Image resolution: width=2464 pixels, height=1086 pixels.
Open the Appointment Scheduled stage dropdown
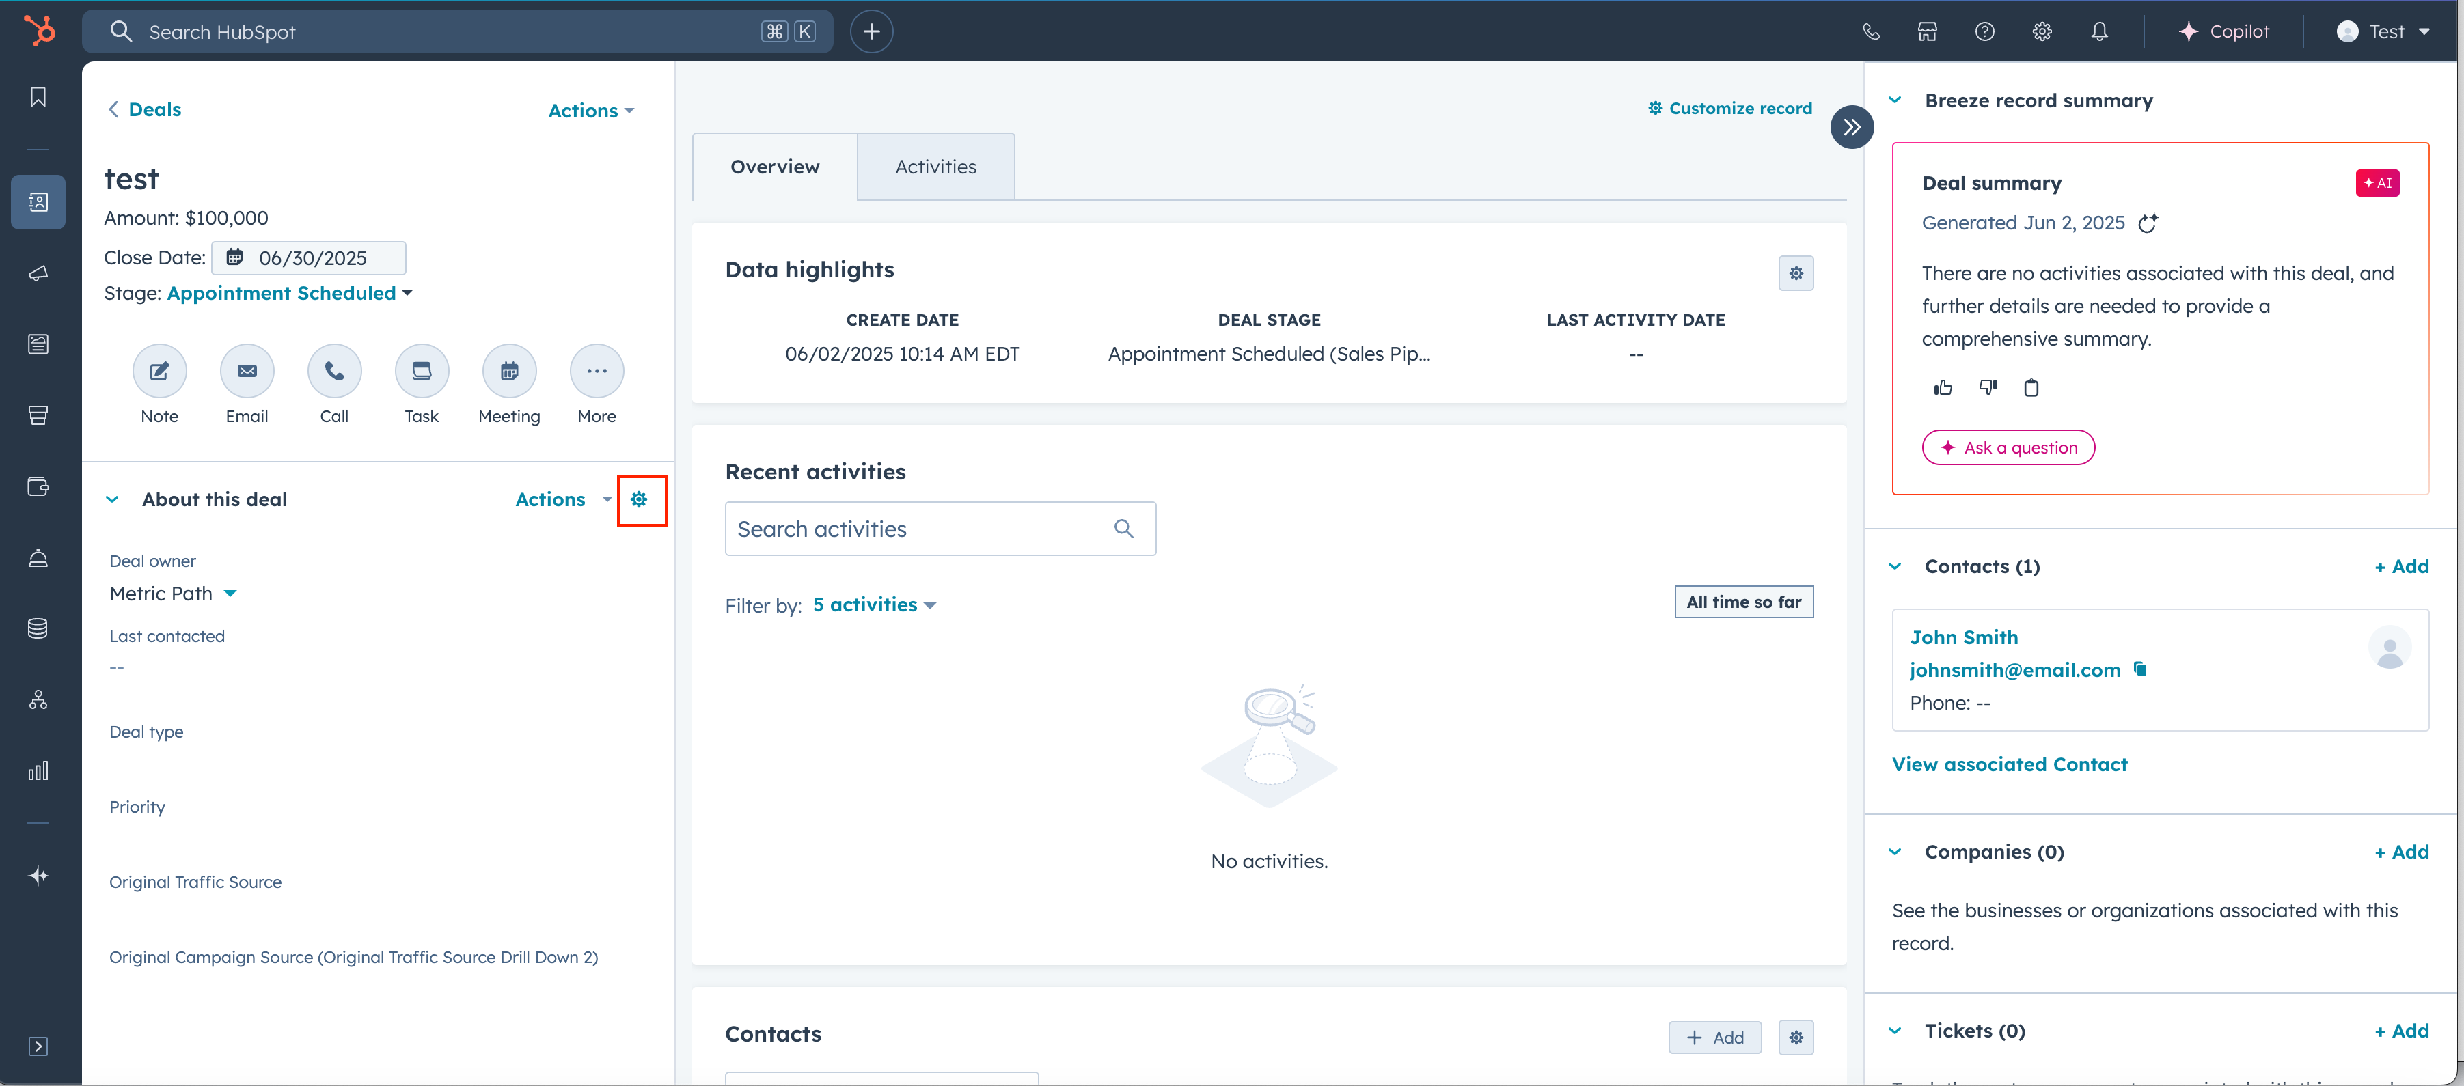tap(290, 294)
